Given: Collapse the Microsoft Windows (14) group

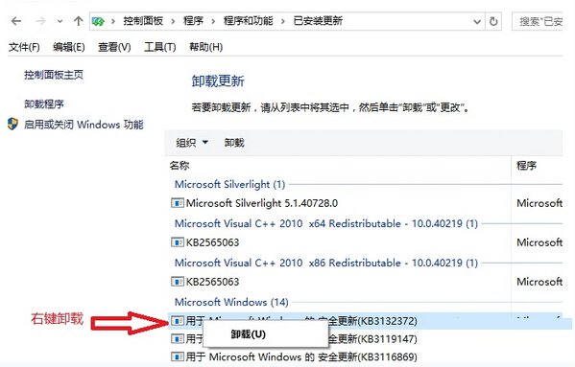Looking at the screenshot, I should click(x=231, y=302).
